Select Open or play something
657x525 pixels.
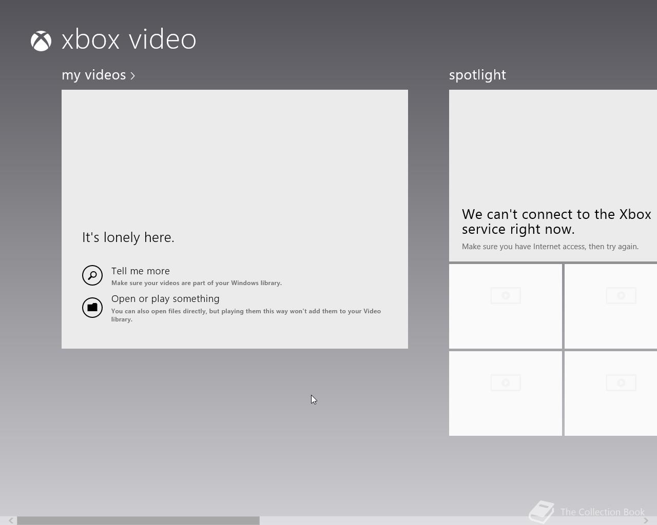[165, 298]
